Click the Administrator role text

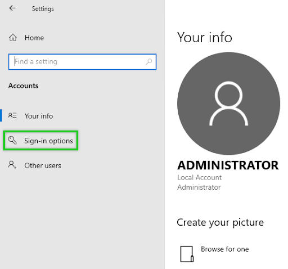199,187
